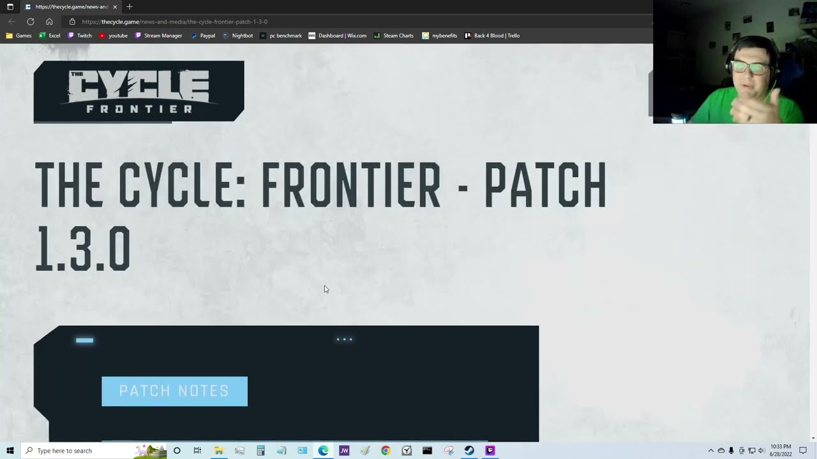Image resolution: width=817 pixels, height=459 pixels.
Task: Click the address bar URL
Action: (x=175, y=22)
